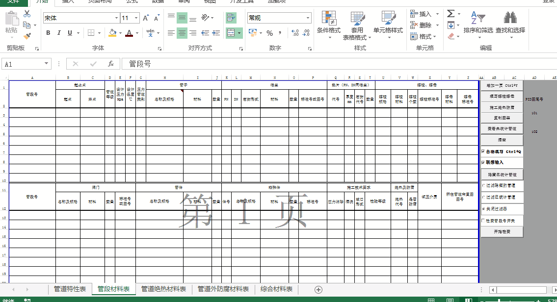Image resolution: width=557 pixels, height=302 pixels.
Task: Click 增加一页 Ctrl+Y button
Action: (502, 85)
